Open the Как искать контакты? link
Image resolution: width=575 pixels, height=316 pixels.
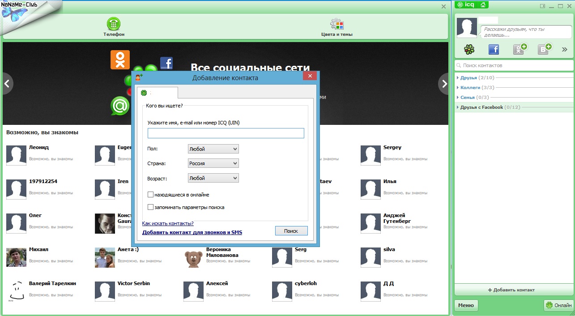168,223
